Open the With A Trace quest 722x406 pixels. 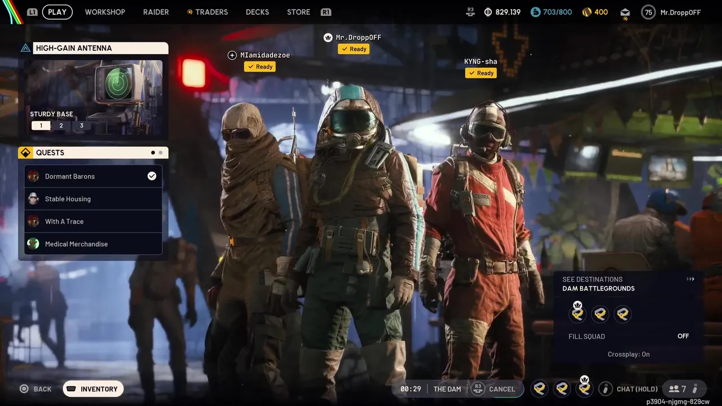click(x=93, y=222)
